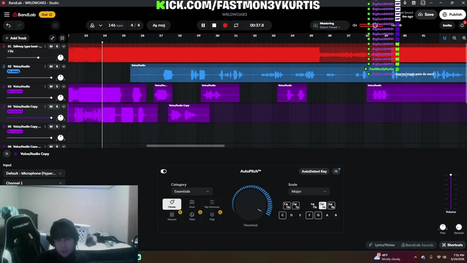Expand track 03 with its chevron

[x=63, y=87]
